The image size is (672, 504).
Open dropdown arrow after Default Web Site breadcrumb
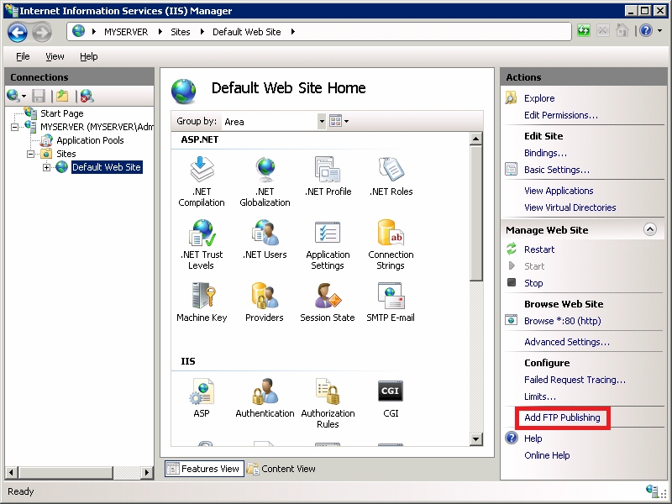point(293,32)
